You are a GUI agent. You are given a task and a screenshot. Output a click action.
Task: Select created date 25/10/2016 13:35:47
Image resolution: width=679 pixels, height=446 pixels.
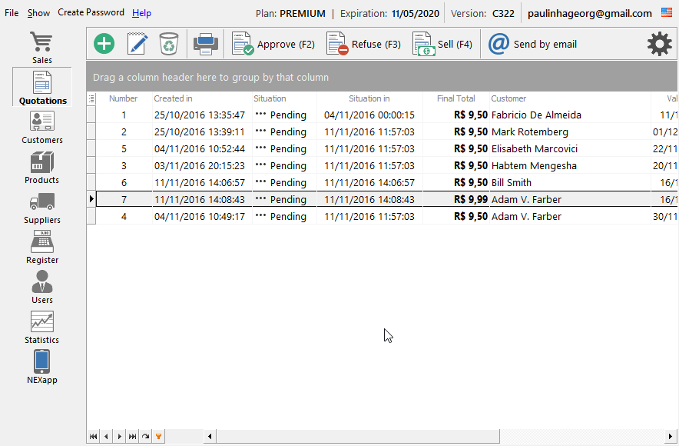[202, 115]
